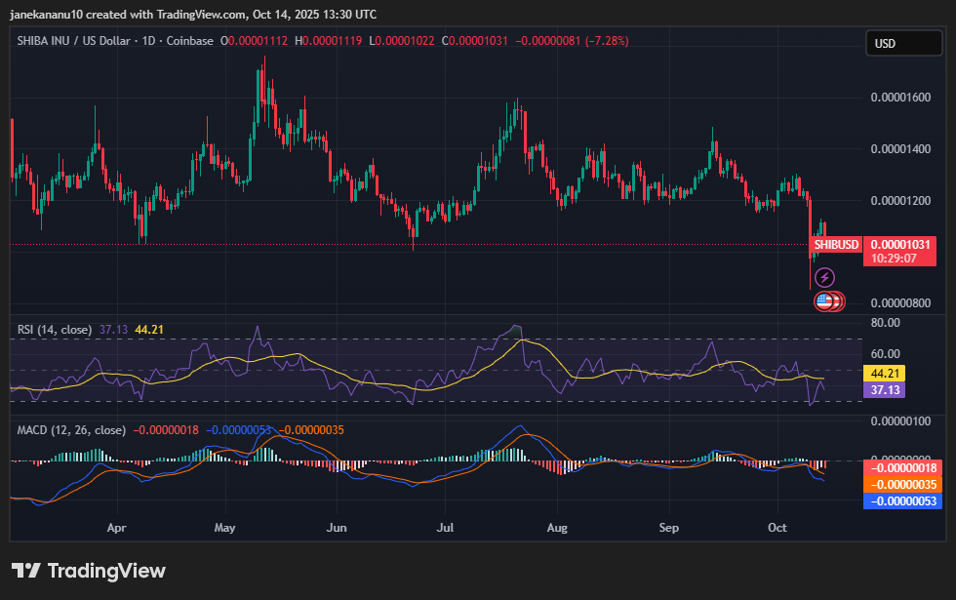Click the Oct label on time axis

[x=777, y=528]
